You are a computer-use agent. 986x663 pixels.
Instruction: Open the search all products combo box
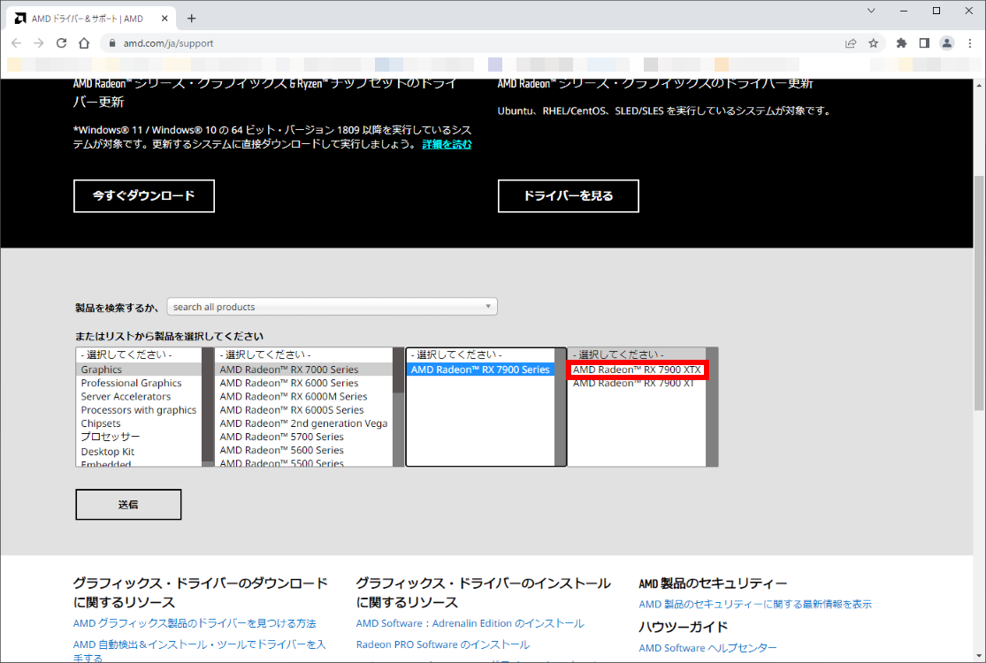tap(332, 307)
